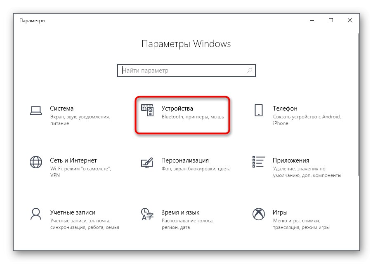Click the search magnifier icon
This screenshot has height=264, width=373.
[x=250, y=71]
